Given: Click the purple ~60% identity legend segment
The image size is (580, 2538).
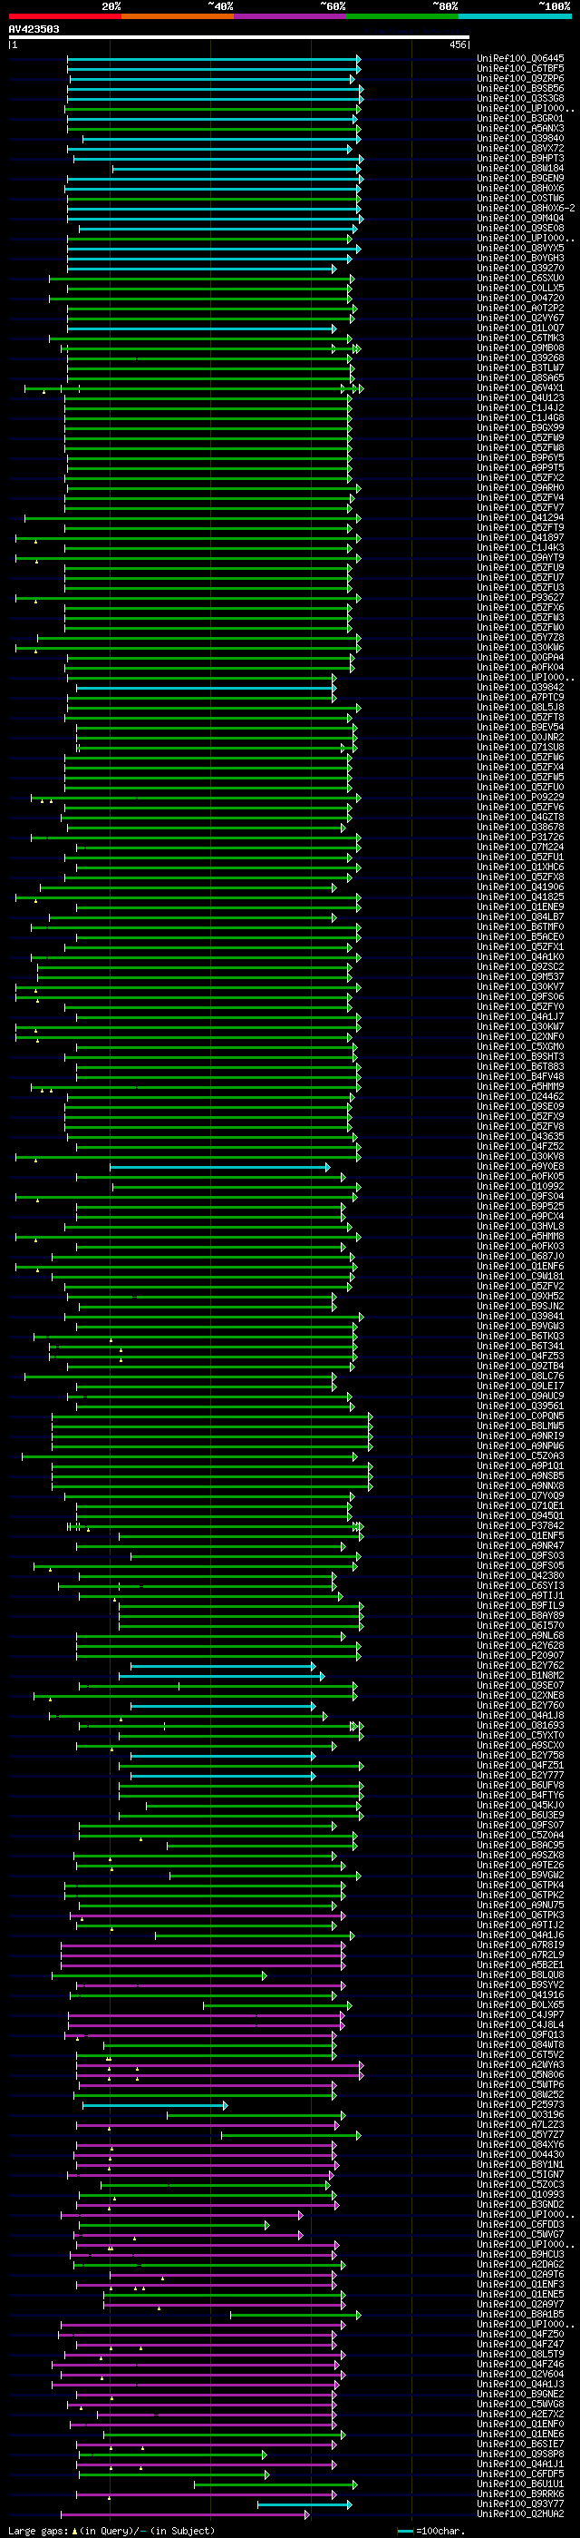Looking at the screenshot, I should coord(289,16).
